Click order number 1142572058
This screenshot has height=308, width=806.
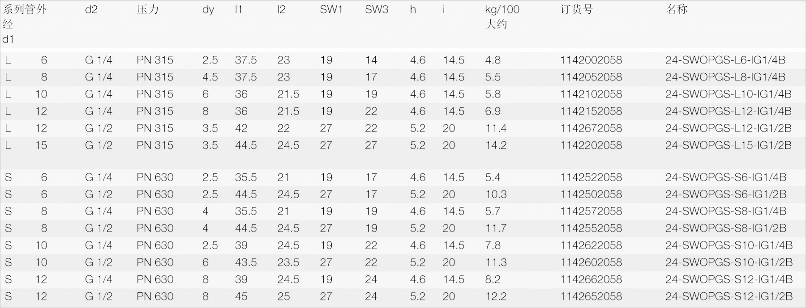point(591,211)
